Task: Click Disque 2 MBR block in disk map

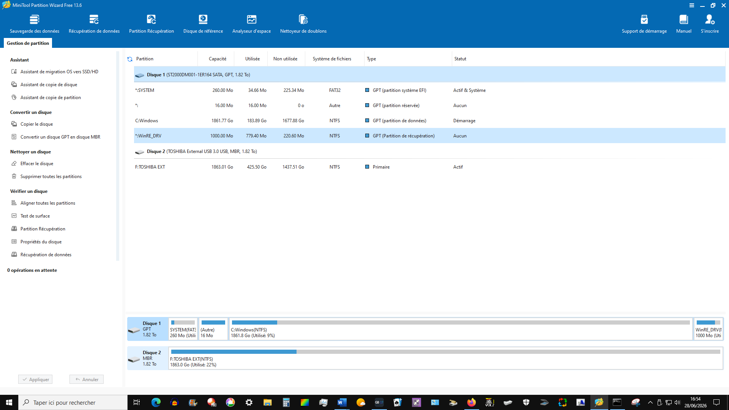Action: tap(148, 358)
